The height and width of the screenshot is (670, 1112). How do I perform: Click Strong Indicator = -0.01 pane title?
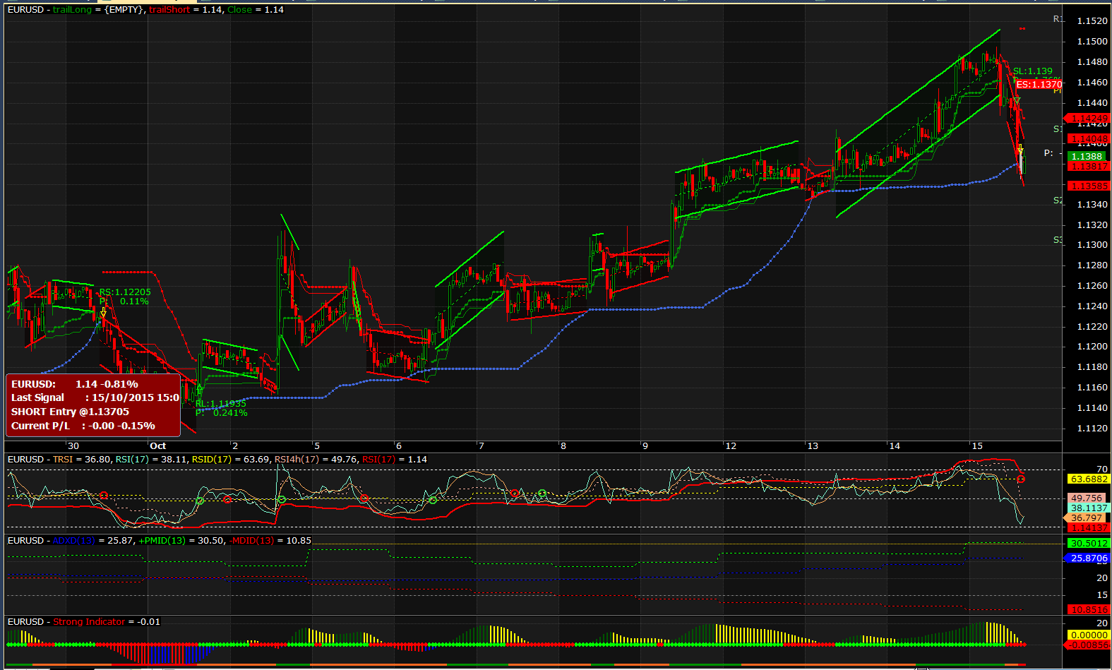107,622
